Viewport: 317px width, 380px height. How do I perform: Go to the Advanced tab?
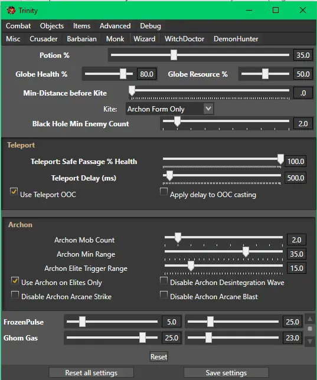coord(115,26)
